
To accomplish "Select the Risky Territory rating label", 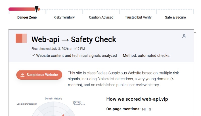I will [64, 17].
